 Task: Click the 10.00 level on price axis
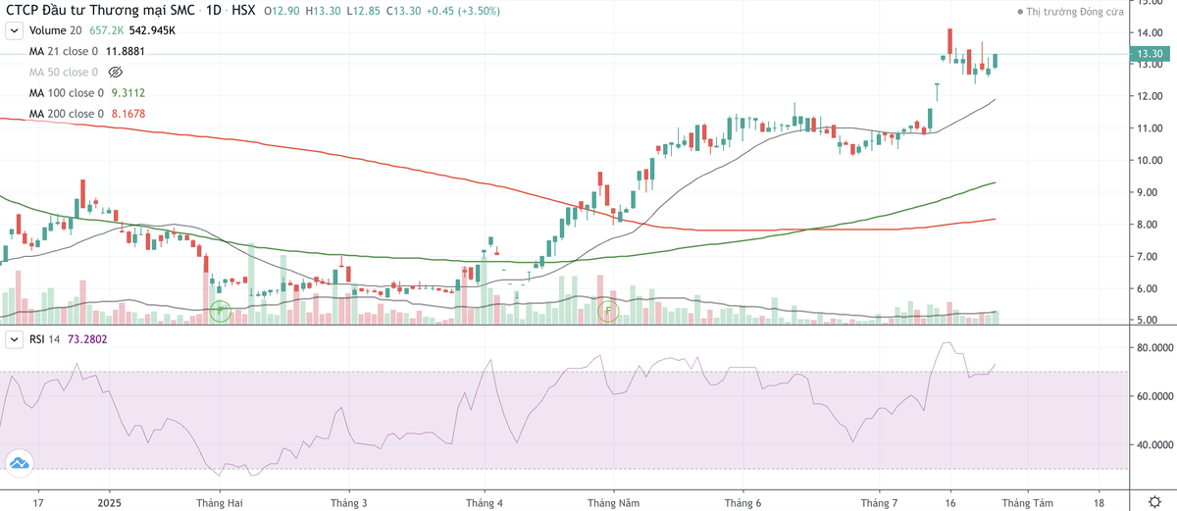pyautogui.click(x=1149, y=160)
